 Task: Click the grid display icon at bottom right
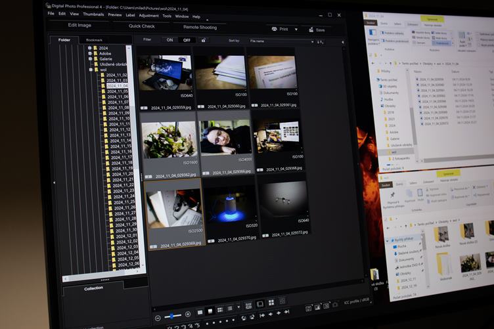(326, 305)
